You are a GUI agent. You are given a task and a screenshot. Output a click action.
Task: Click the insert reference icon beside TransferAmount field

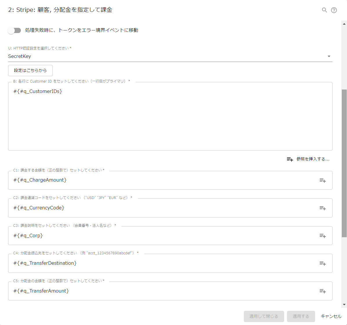322,291
